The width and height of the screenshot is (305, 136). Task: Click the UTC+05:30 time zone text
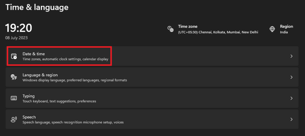[x=218, y=32]
